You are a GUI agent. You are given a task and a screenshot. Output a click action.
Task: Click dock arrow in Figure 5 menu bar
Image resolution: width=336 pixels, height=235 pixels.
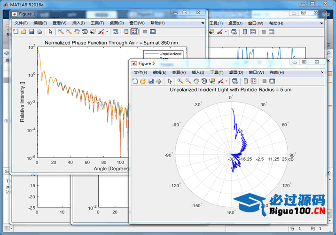(322, 72)
